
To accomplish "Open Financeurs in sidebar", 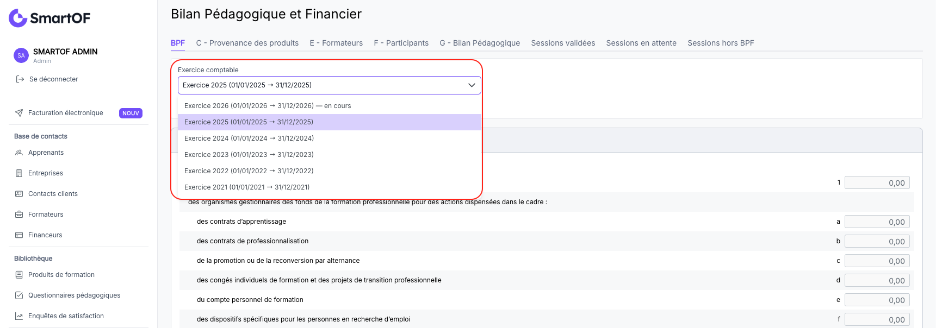I will pos(45,235).
